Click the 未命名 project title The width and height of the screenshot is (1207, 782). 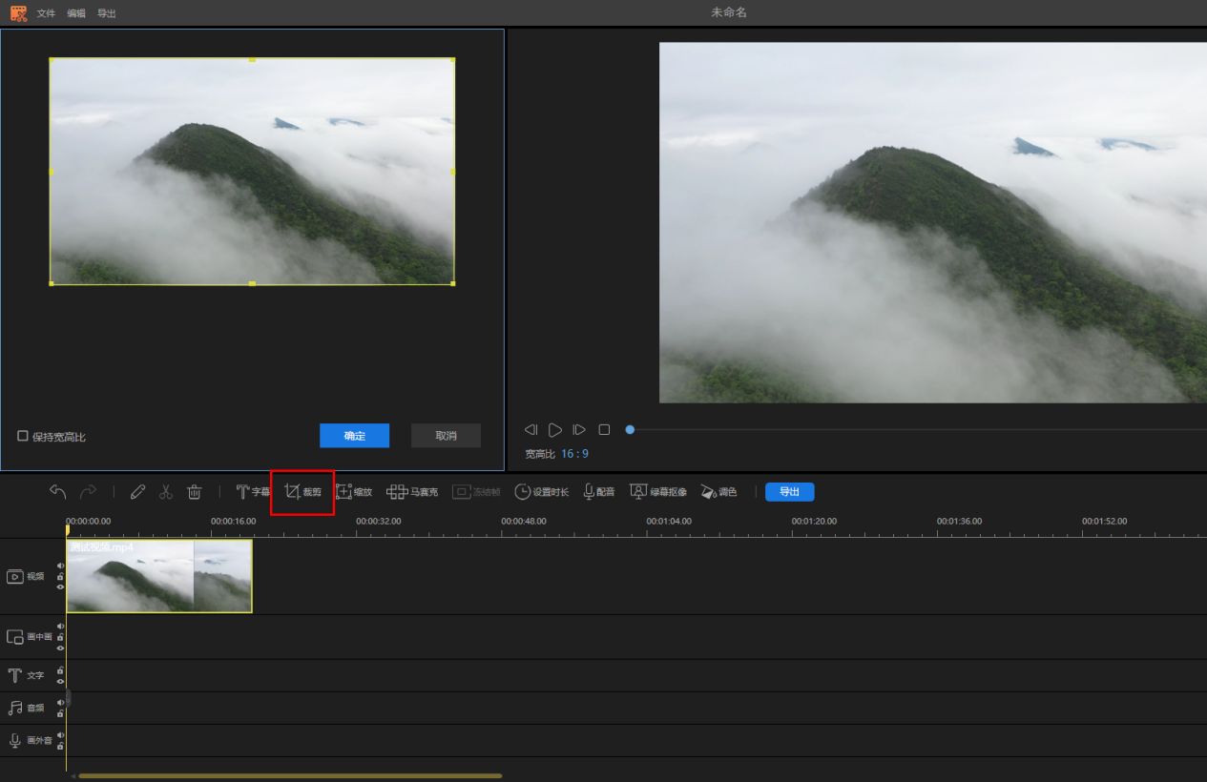pos(728,12)
